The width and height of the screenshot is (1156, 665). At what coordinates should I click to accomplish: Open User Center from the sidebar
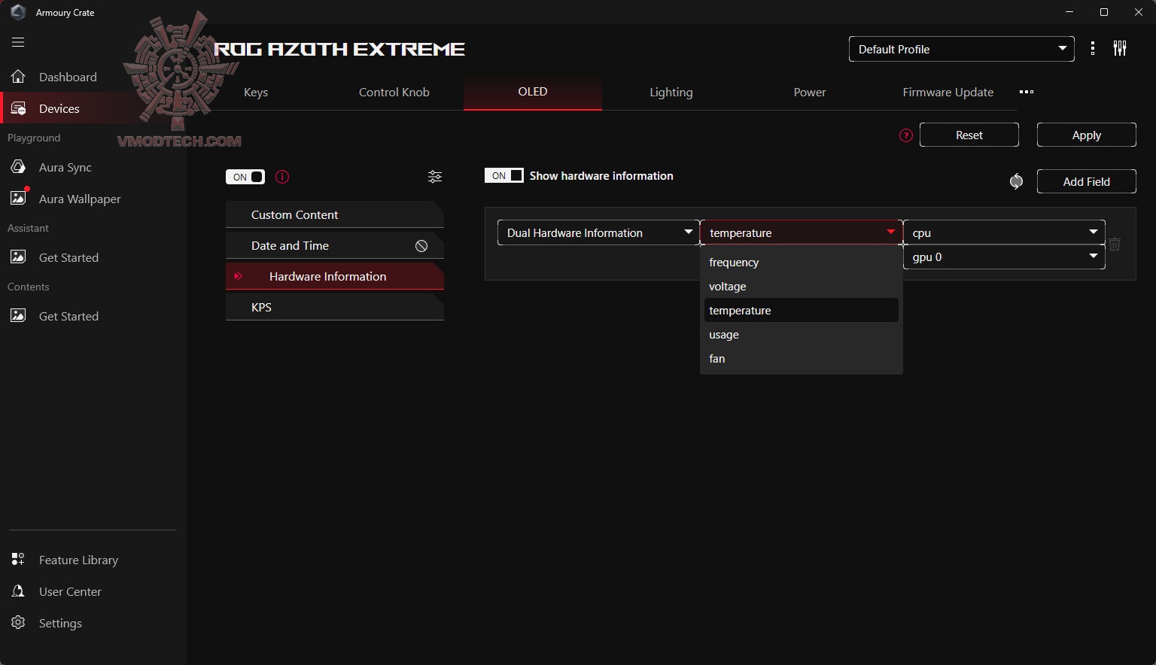click(x=70, y=591)
